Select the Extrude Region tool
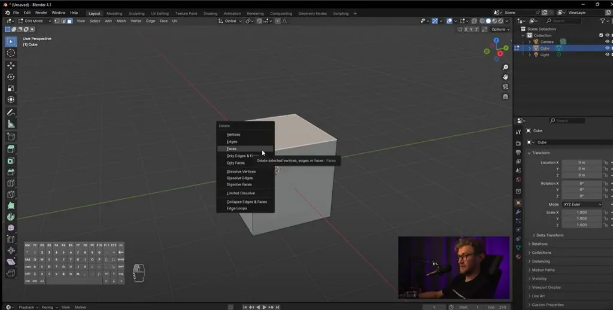Screen dimensions: 613x310 point(11,150)
